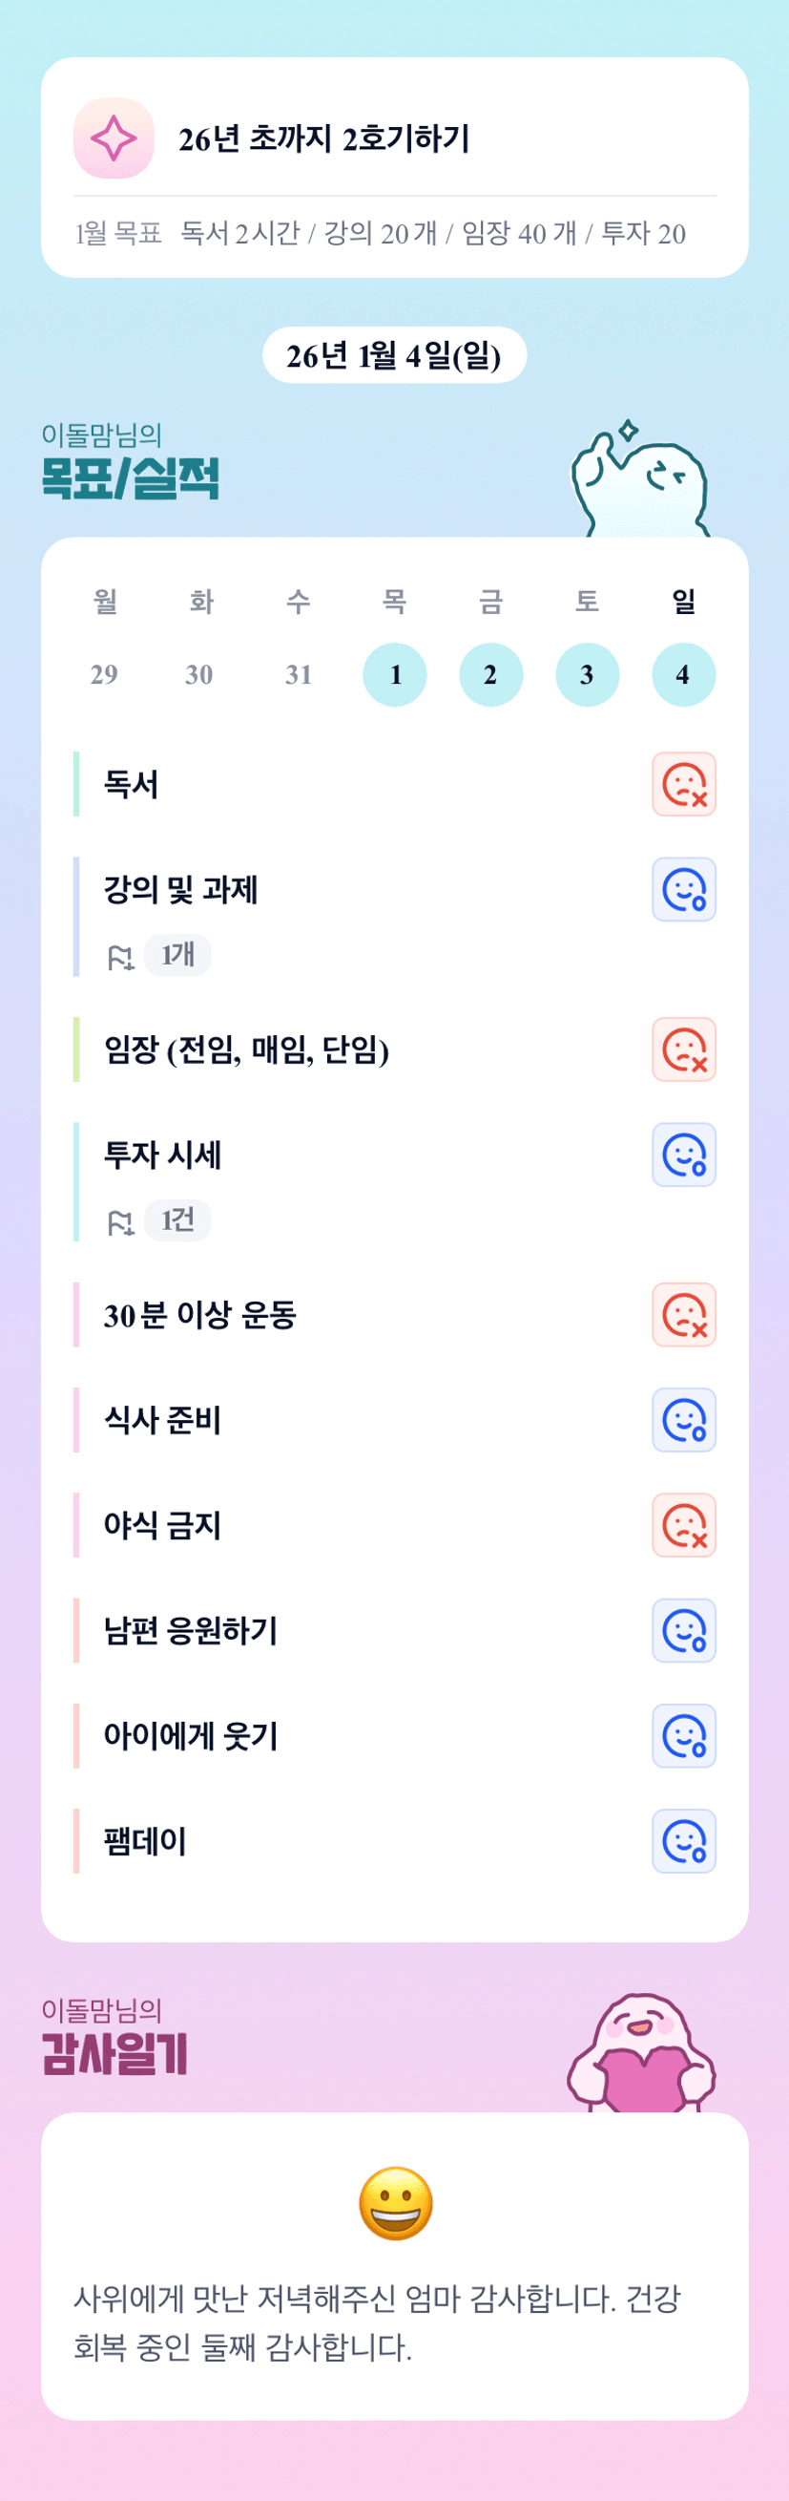This screenshot has height=2501, width=789.
Task: Click the pink sparkle star goal icon
Action: click(114, 138)
